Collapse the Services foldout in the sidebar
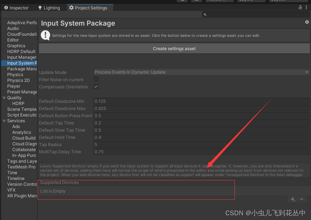Image resolution: width=311 pixels, height=220 pixels. pyautogui.click(x=4, y=120)
